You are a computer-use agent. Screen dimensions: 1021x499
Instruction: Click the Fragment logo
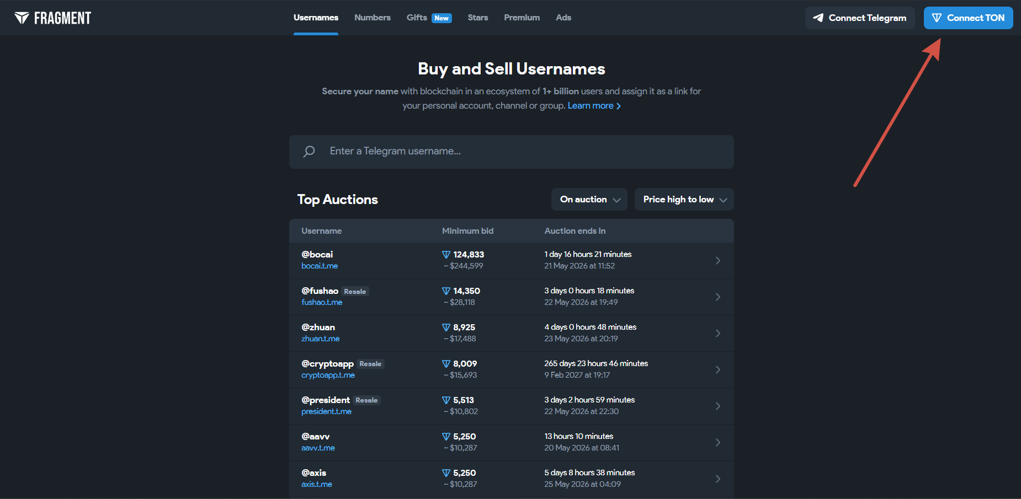[53, 18]
